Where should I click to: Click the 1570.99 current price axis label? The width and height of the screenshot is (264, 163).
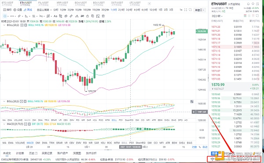[x=202, y=31]
